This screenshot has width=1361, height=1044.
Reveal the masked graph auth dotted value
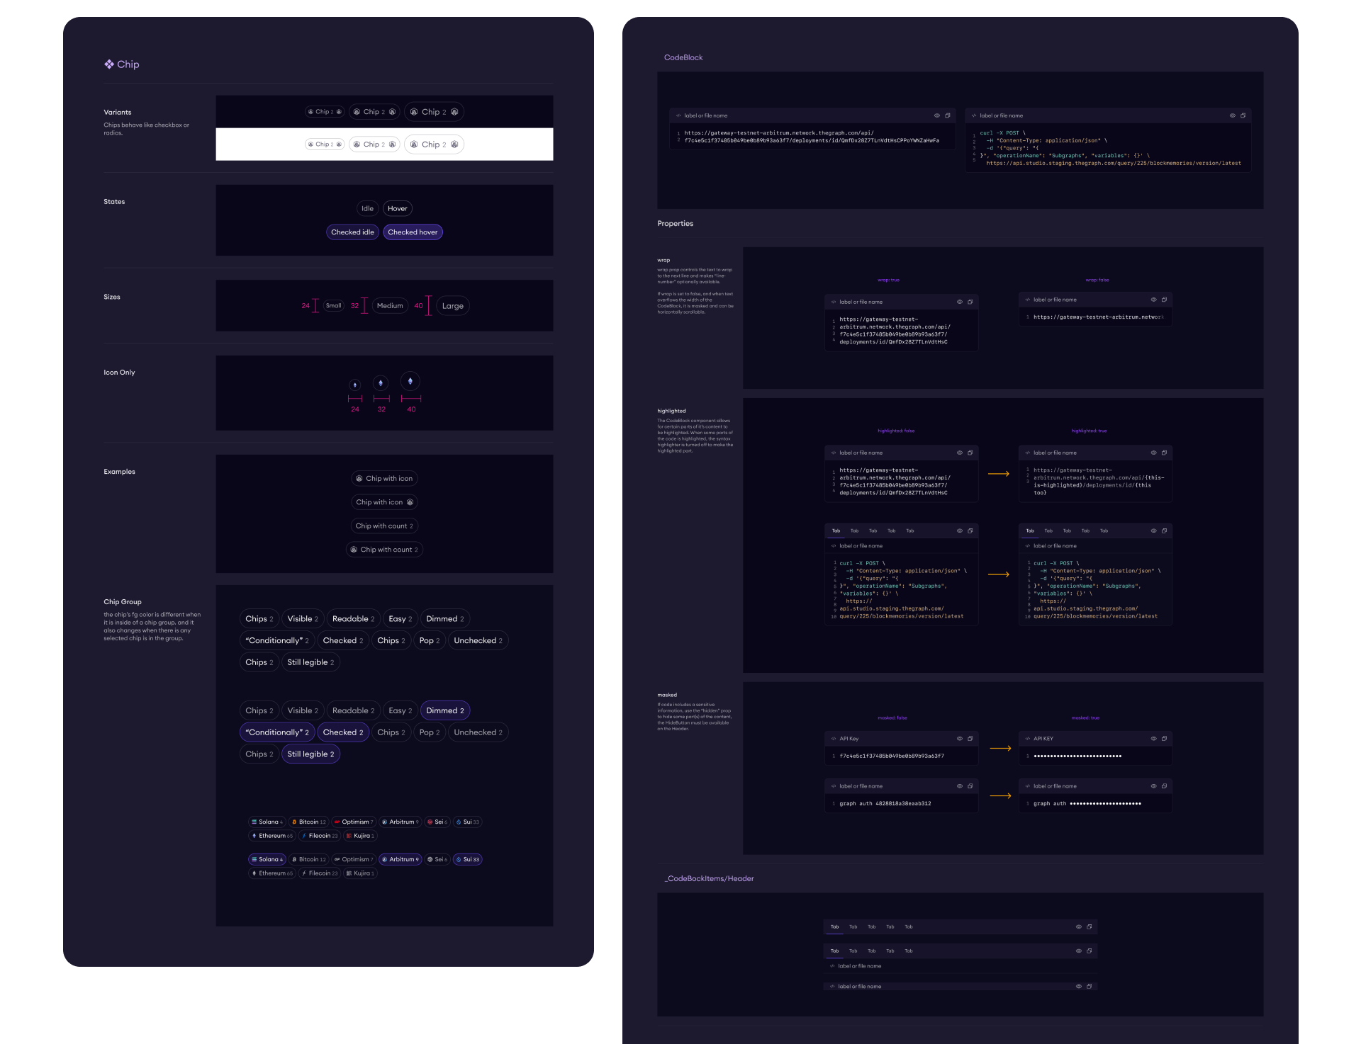pyautogui.click(x=1153, y=786)
